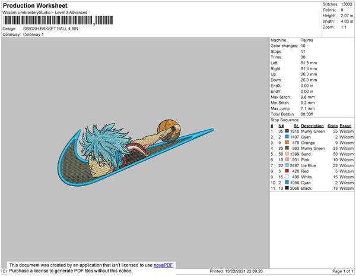Select the Red 428 color swatch
356x276 pixels.
(287, 171)
